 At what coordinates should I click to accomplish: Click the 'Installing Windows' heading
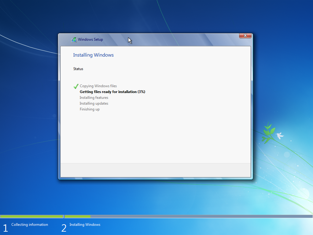click(x=93, y=55)
